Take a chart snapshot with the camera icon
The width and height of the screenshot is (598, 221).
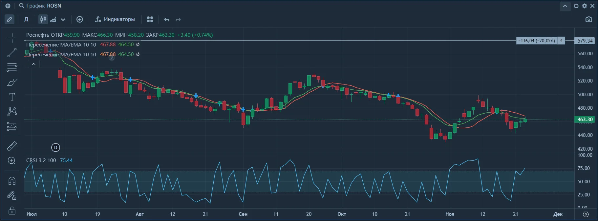pos(589,20)
